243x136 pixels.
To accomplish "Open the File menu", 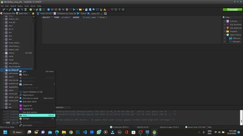I will click(2, 6).
